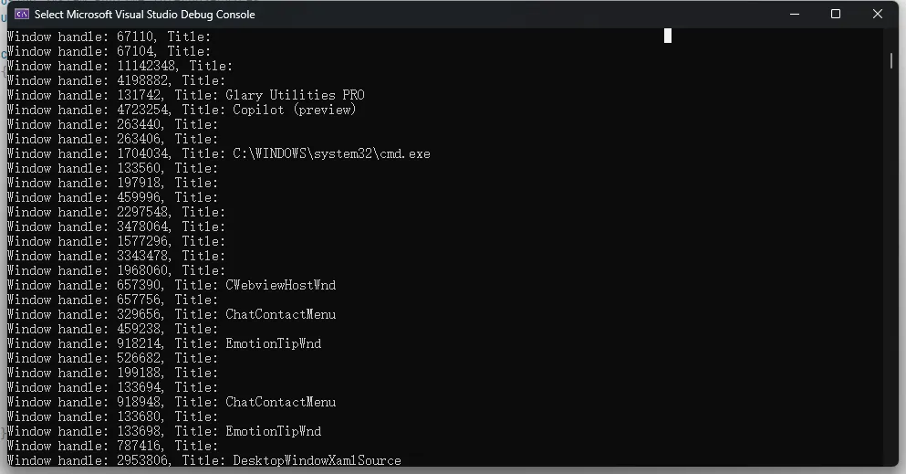906x474 pixels.
Task: Click the window handle number 67110
Action: [x=135, y=37]
